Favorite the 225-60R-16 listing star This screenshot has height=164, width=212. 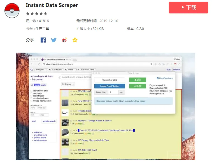click(x=71, y=91)
